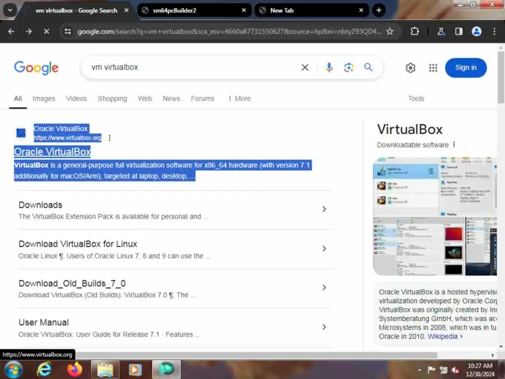
Task: Open the taskbar clock showing 10:27 AM
Action: tap(480, 370)
